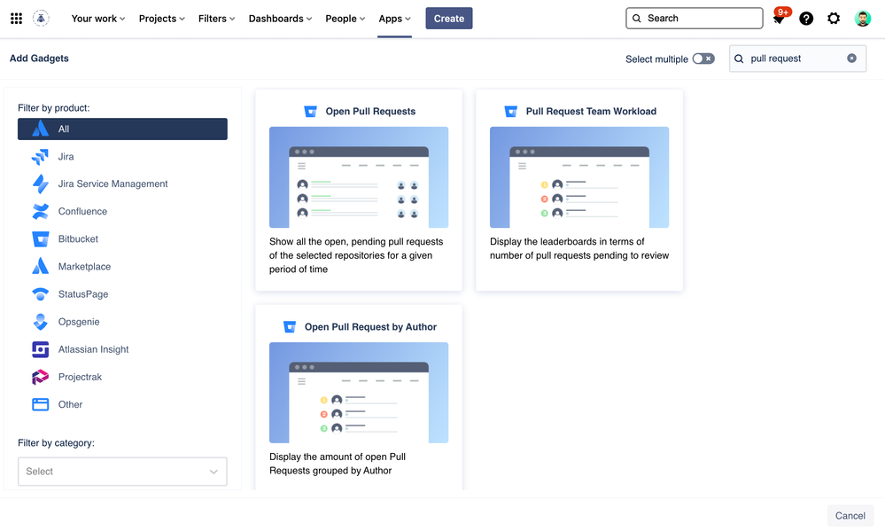Expand the People dropdown menu
Image resolution: width=885 pixels, height=531 pixels.
point(345,19)
